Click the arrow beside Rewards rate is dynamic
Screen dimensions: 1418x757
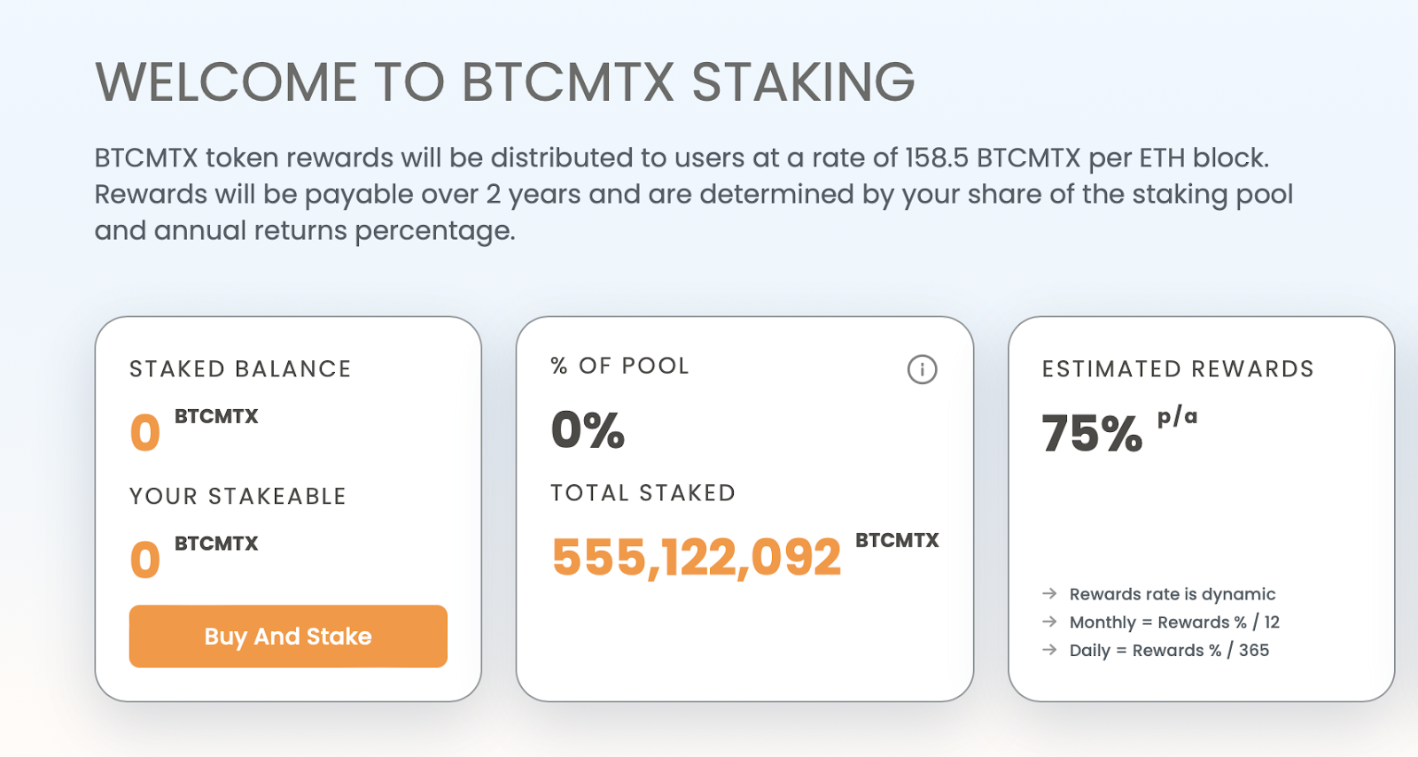[x=1049, y=593]
